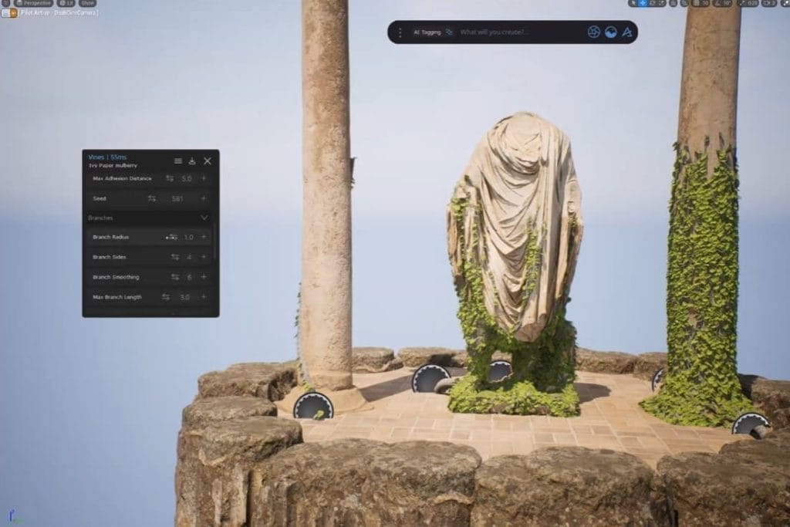Screen dimensions: 790x527
Task: Click the landscape sphere icon in prompt bar
Action: 610,32
